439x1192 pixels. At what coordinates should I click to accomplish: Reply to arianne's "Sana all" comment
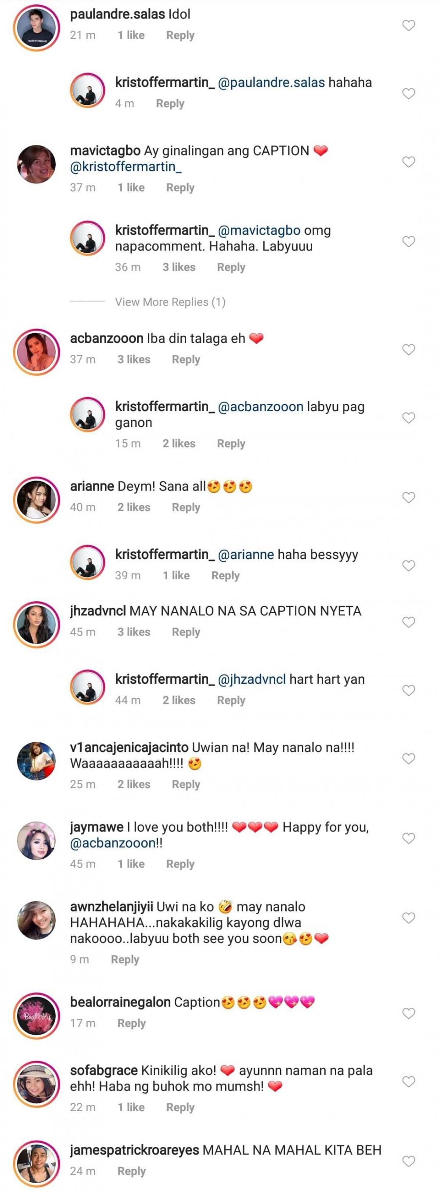(186, 508)
